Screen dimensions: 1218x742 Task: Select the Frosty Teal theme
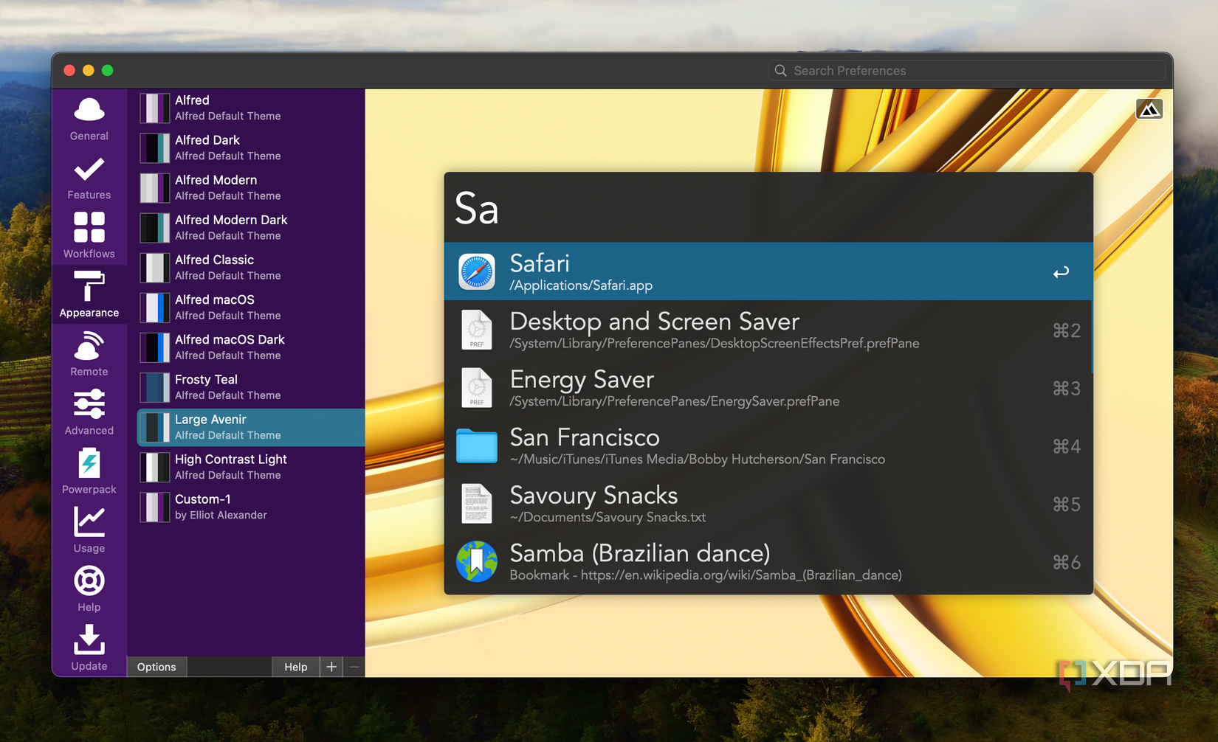[x=229, y=387]
